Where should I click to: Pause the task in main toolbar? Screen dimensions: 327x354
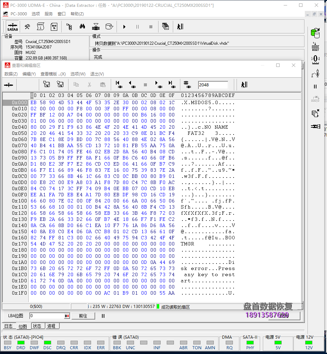coord(137,27)
